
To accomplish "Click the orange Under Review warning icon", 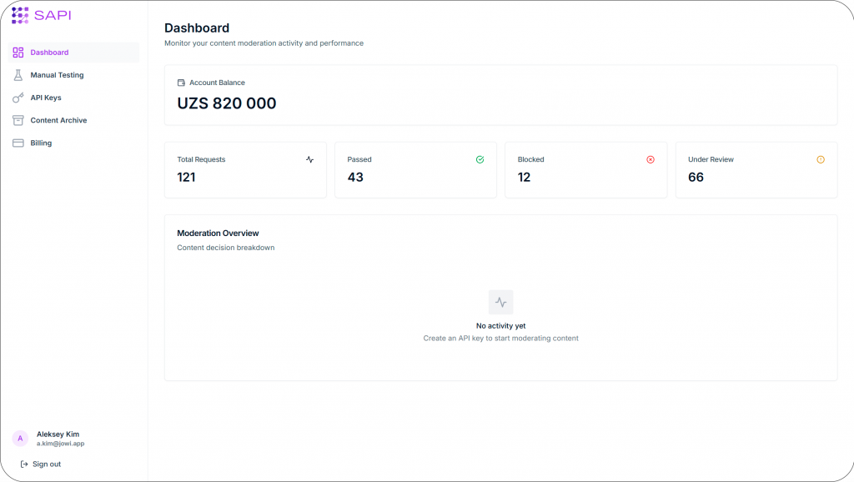I will point(821,159).
